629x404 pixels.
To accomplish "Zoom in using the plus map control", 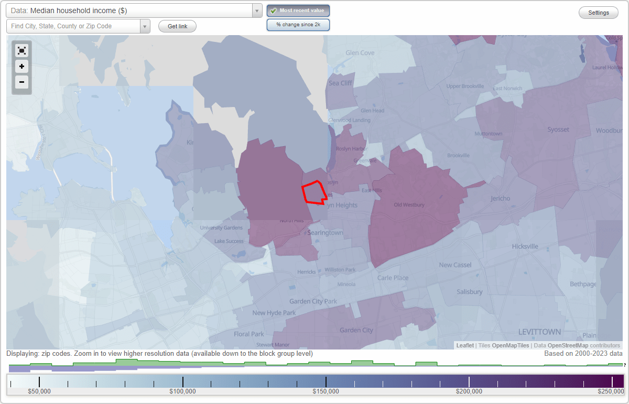I will [21, 67].
